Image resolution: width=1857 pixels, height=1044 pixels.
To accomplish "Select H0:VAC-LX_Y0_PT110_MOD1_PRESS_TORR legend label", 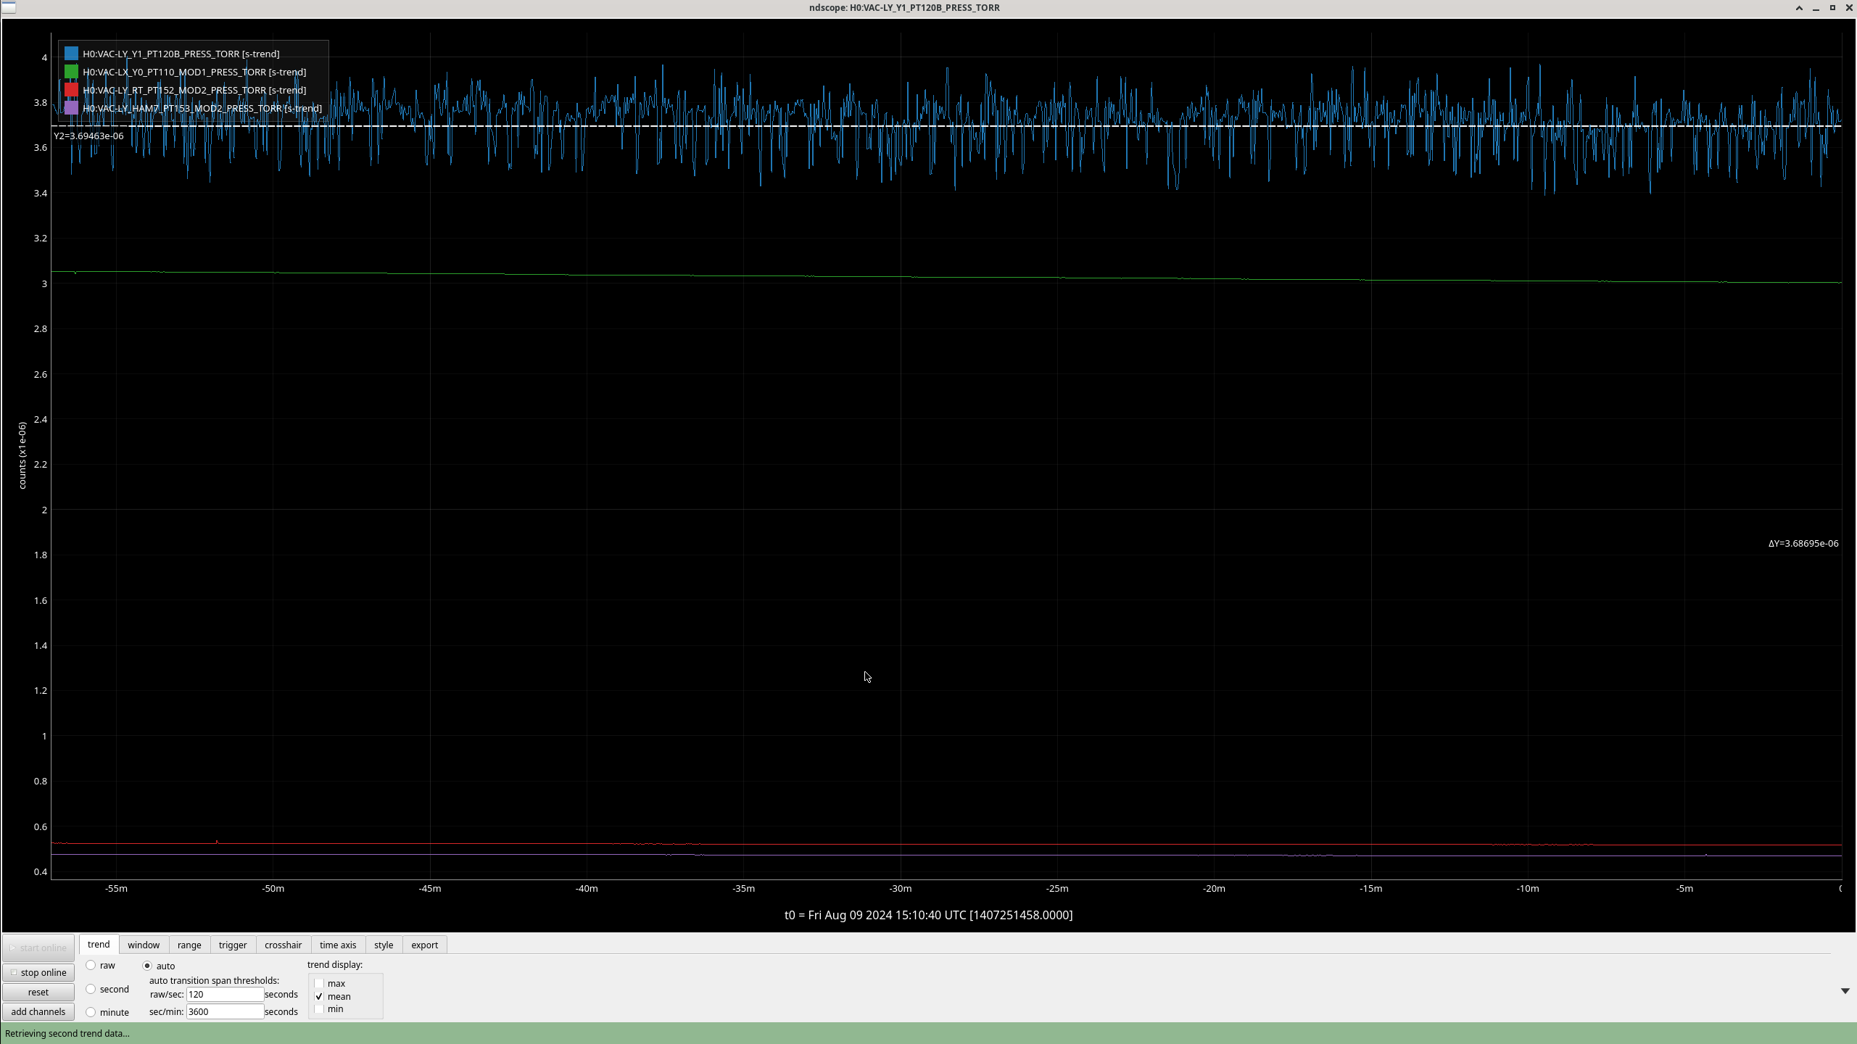I will [x=194, y=72].
